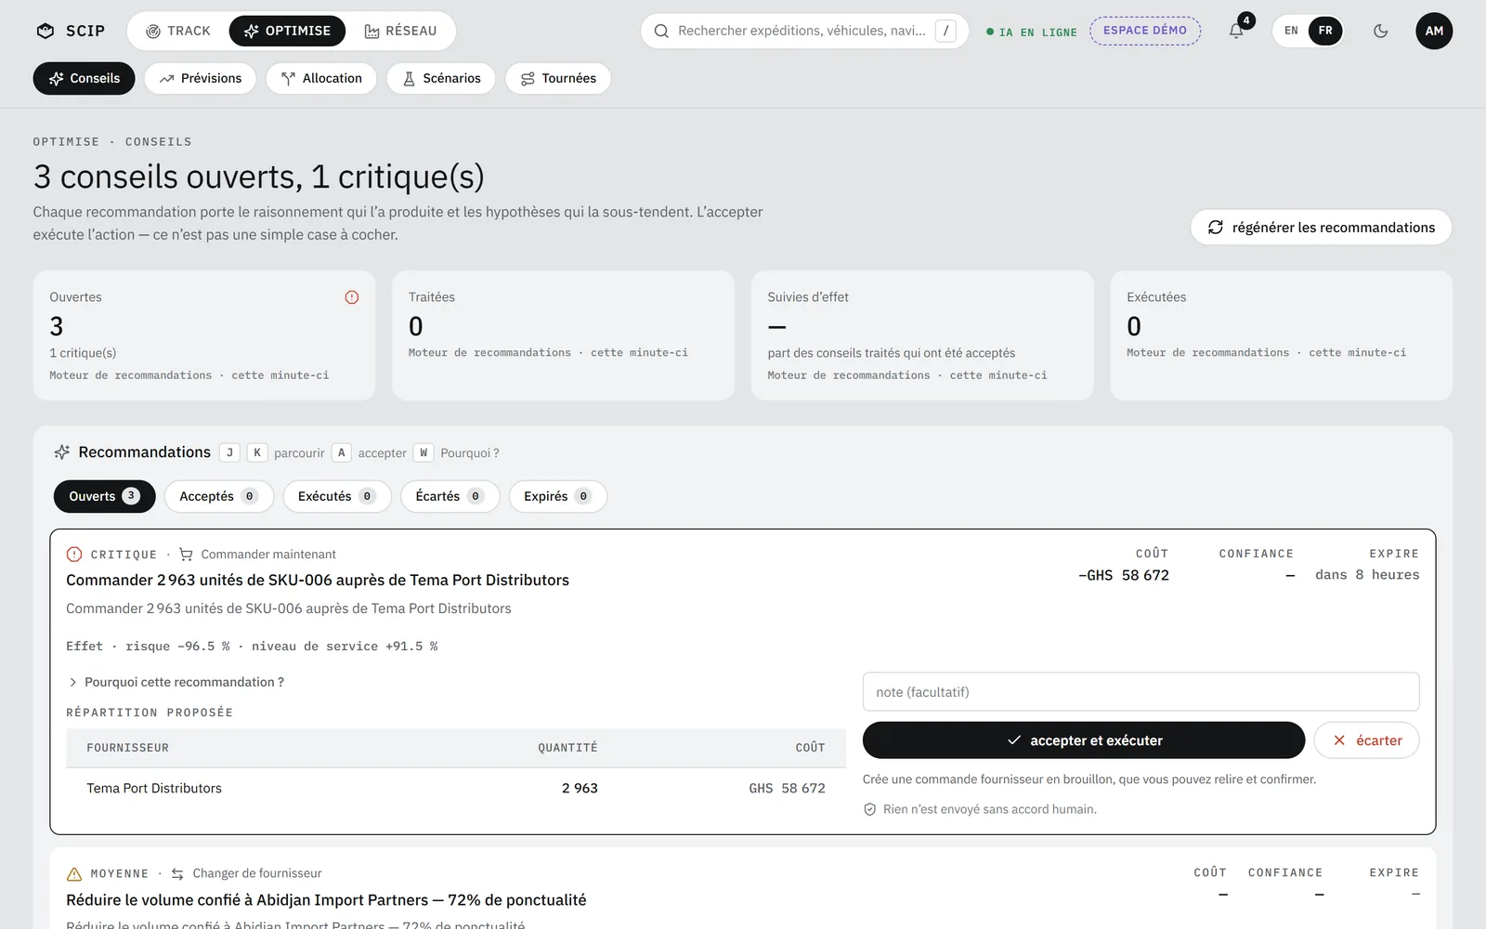Click the Recommandations sparkle icon

tap(62, 452)
